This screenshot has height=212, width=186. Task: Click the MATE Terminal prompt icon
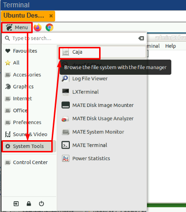[x=65, y=145]
